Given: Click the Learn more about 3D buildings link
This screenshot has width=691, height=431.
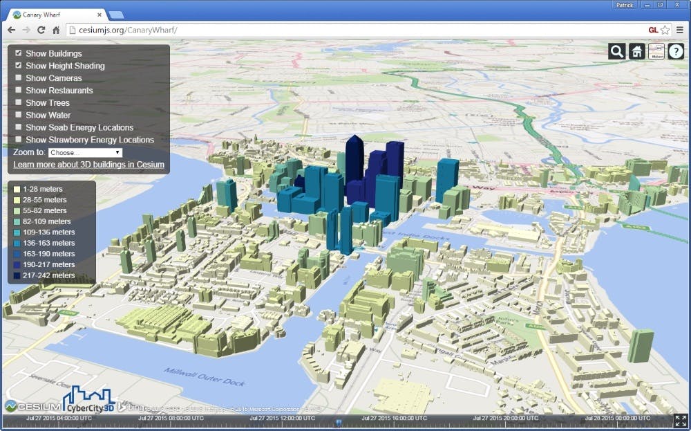Looking at the screenshot, I should tap(88, 164).
